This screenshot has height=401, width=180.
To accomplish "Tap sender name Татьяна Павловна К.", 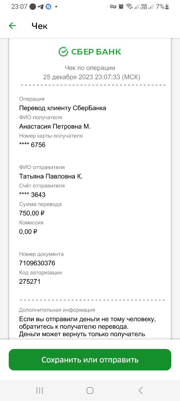I will [x=51, y=176].
